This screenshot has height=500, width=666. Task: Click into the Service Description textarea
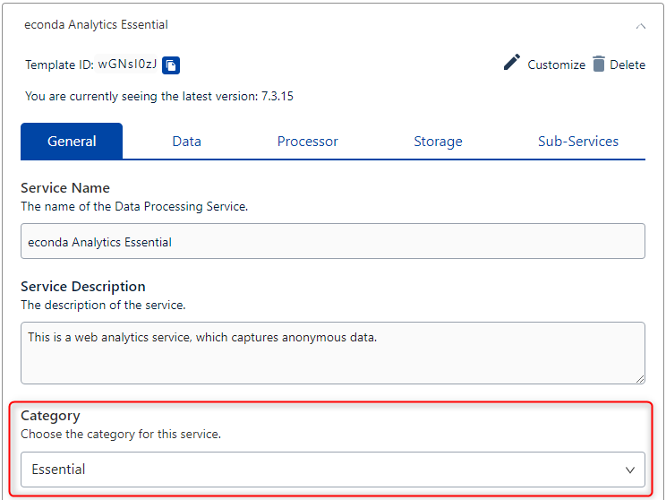click(x=333, y=353)
